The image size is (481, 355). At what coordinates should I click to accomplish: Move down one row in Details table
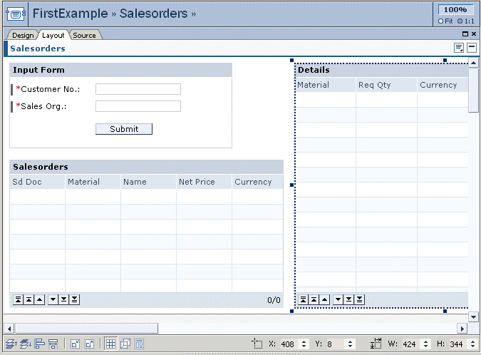click(338, 299)
